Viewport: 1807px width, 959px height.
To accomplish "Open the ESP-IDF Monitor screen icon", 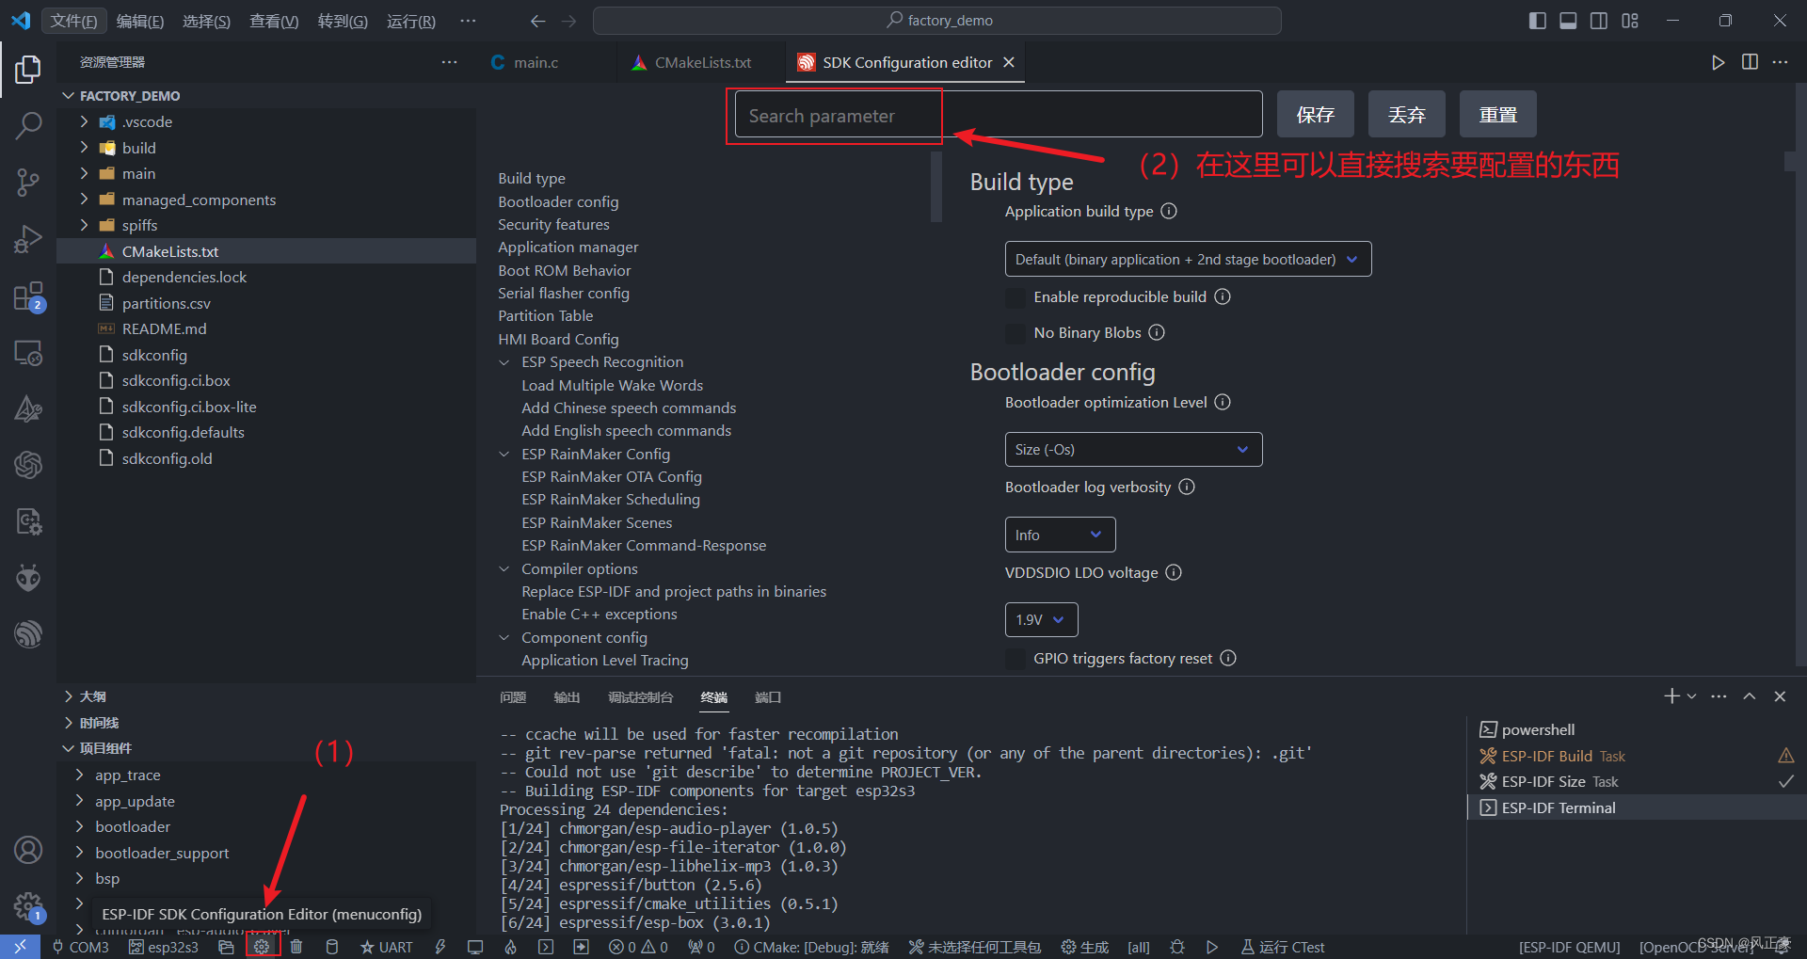I will point(475,946).
